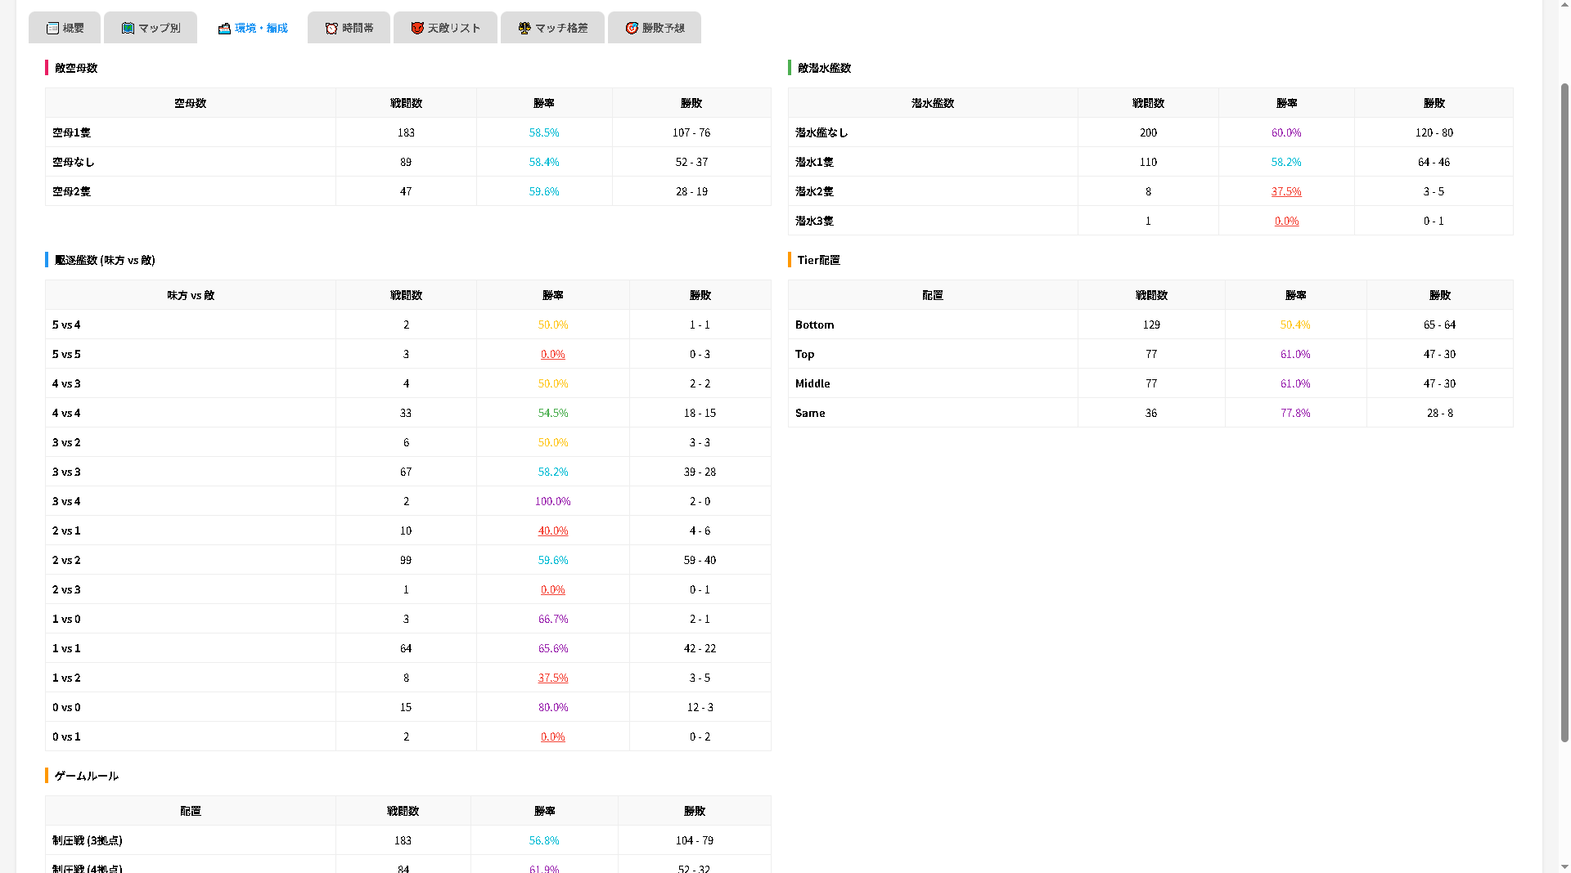Viewport: 1571px width, 873px height.
Task: Click the 空母数 column header
Action: point(190,103)
